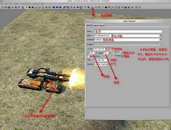Select the custom scale radio button

pos(113,53)
